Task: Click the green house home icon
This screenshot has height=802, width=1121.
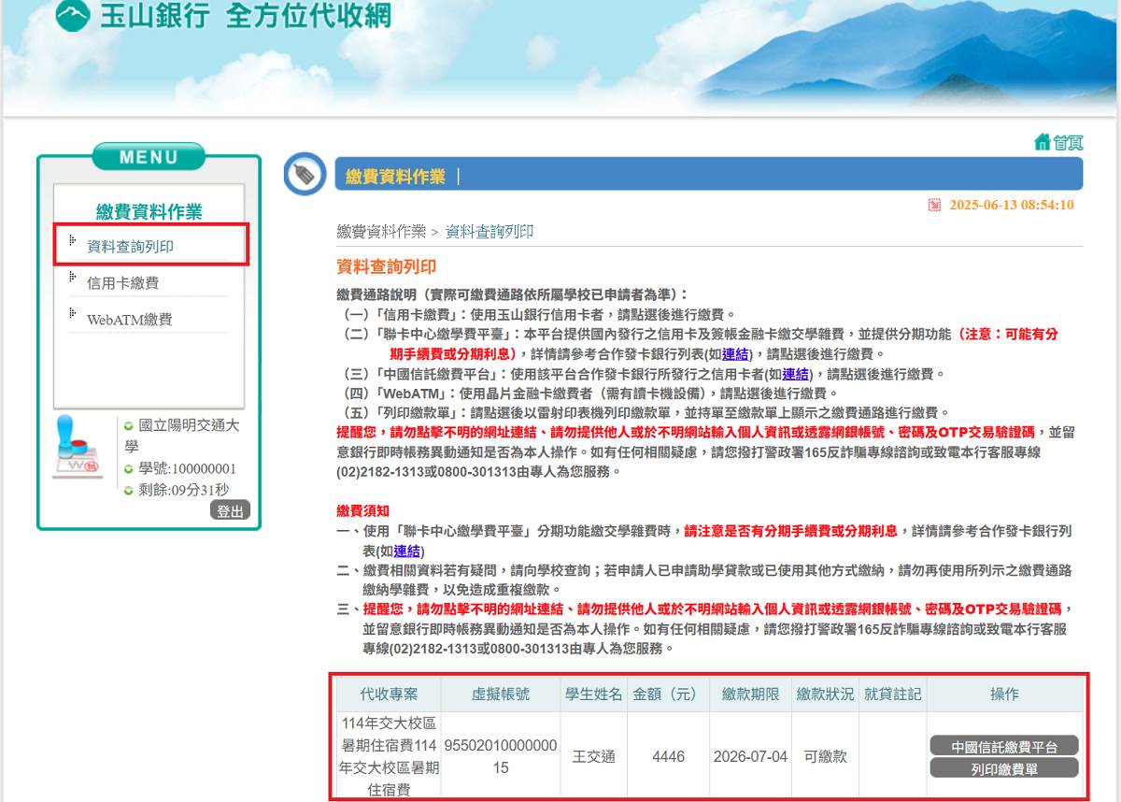Action: (1043, 142)
